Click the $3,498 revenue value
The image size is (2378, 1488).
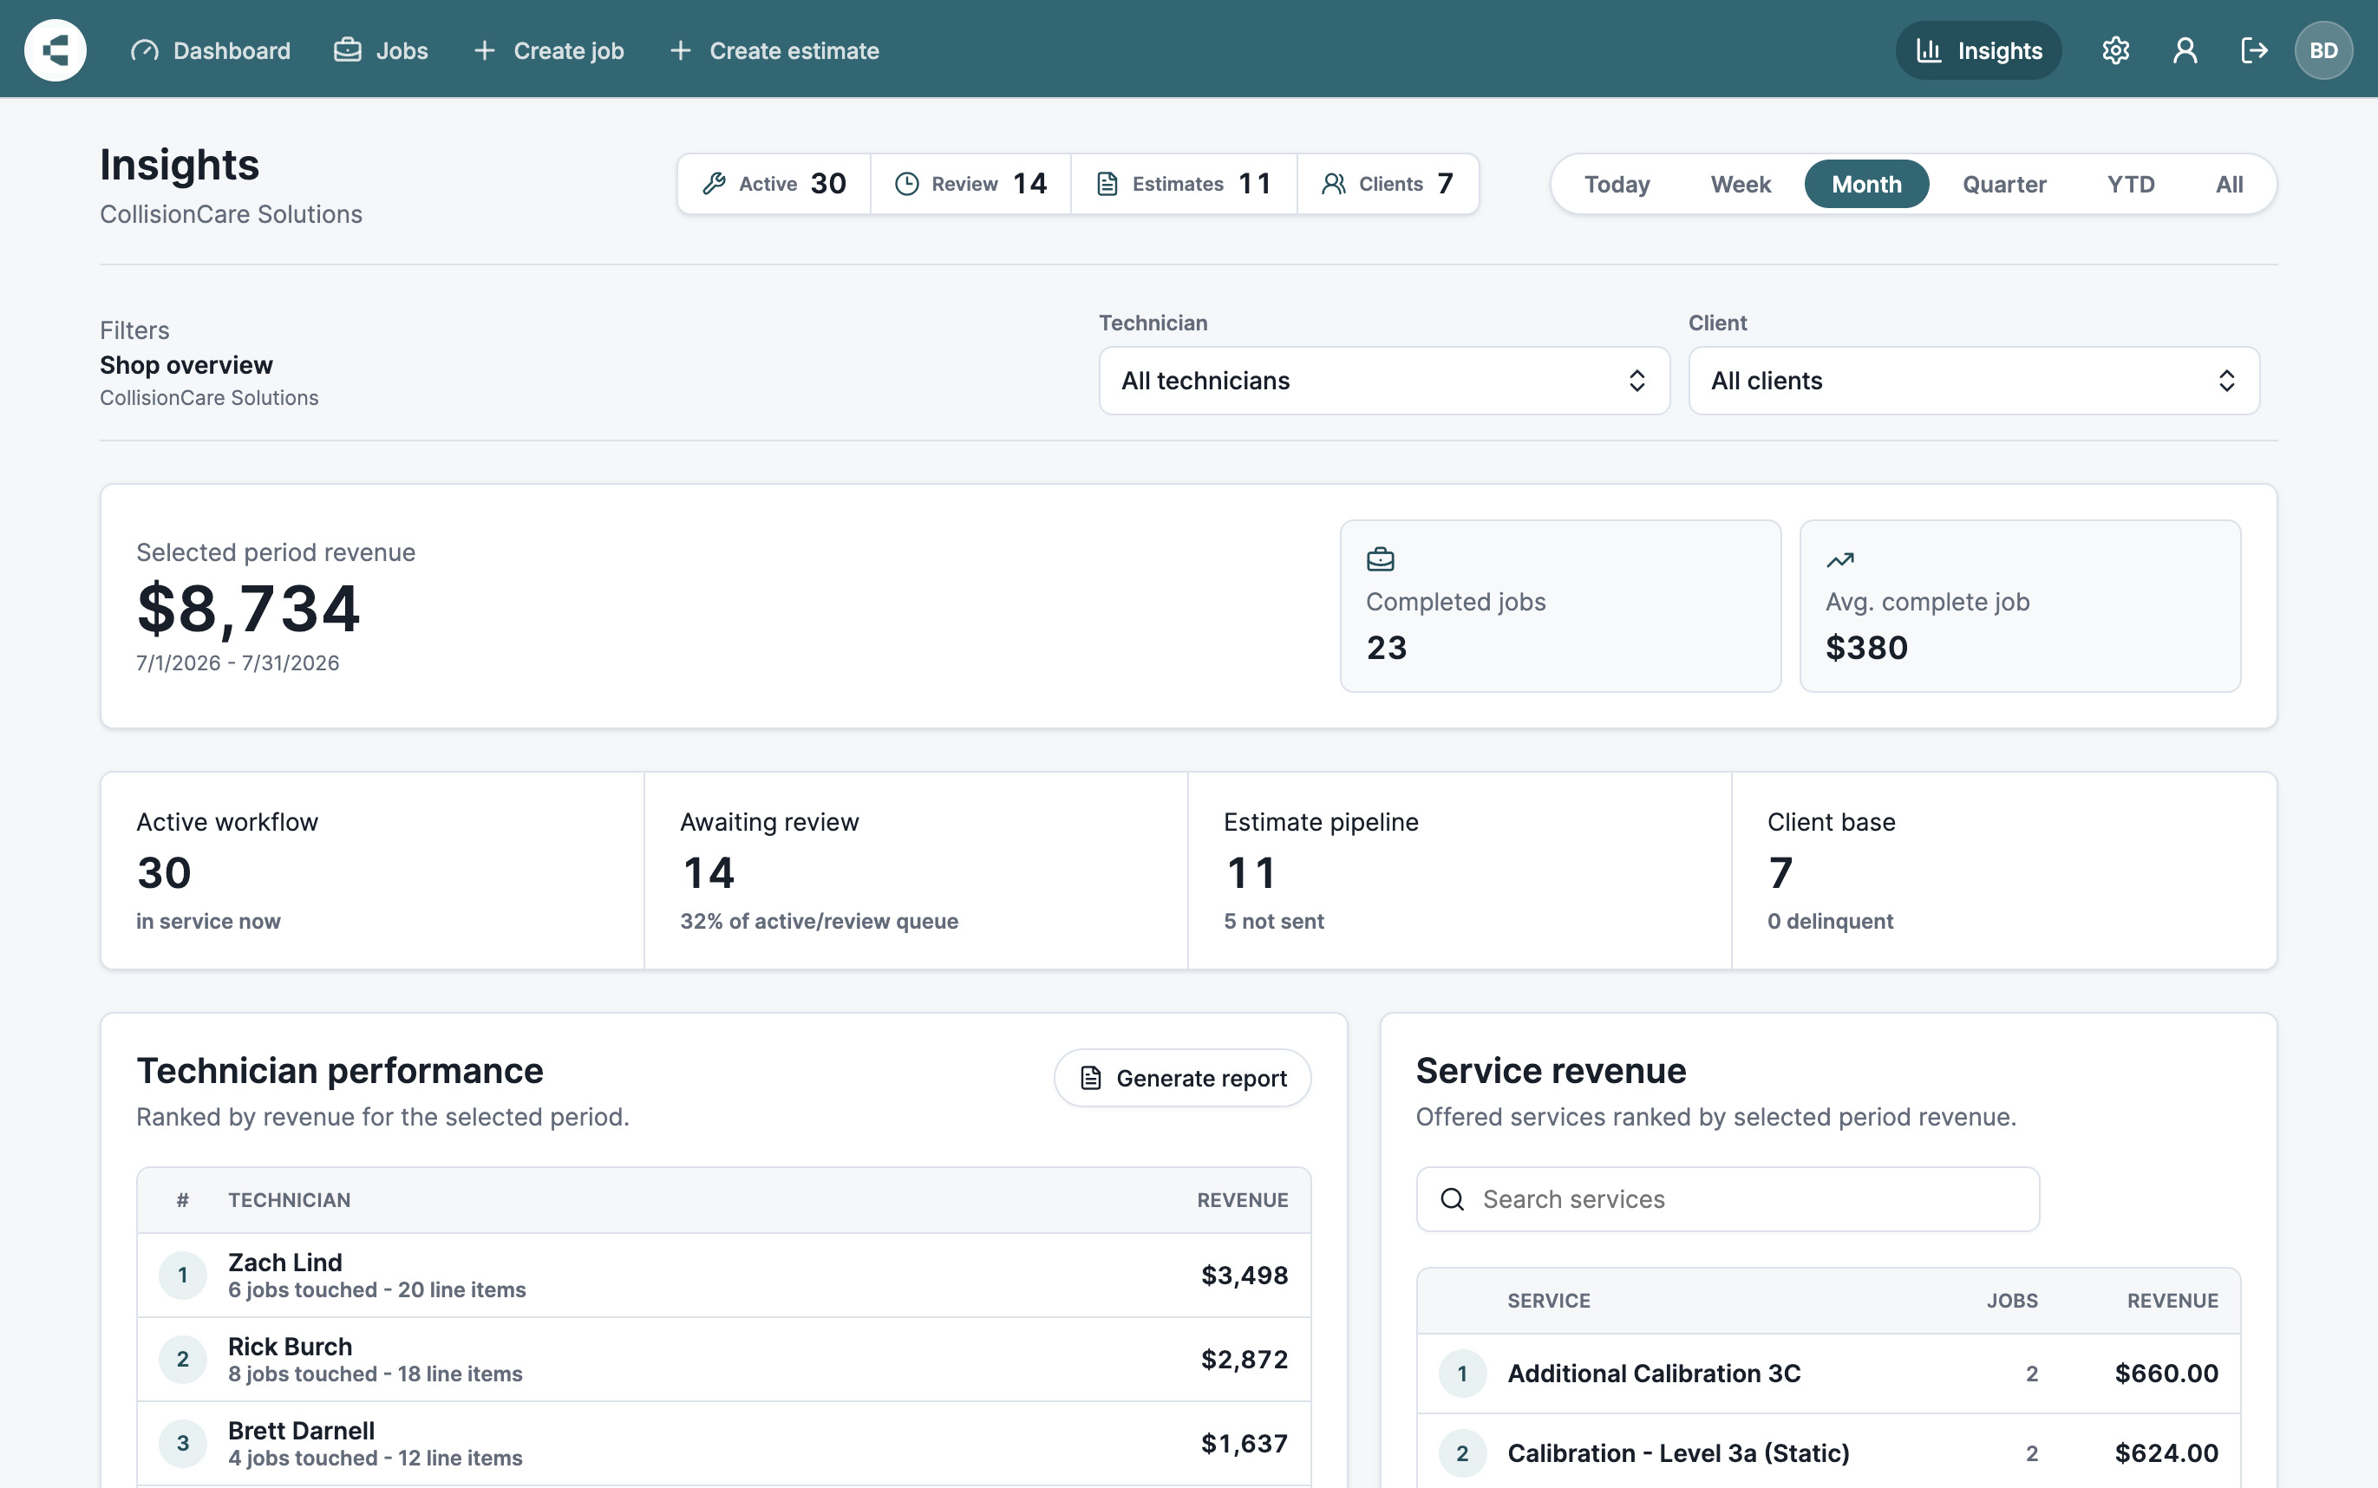pos(1245,1276)
